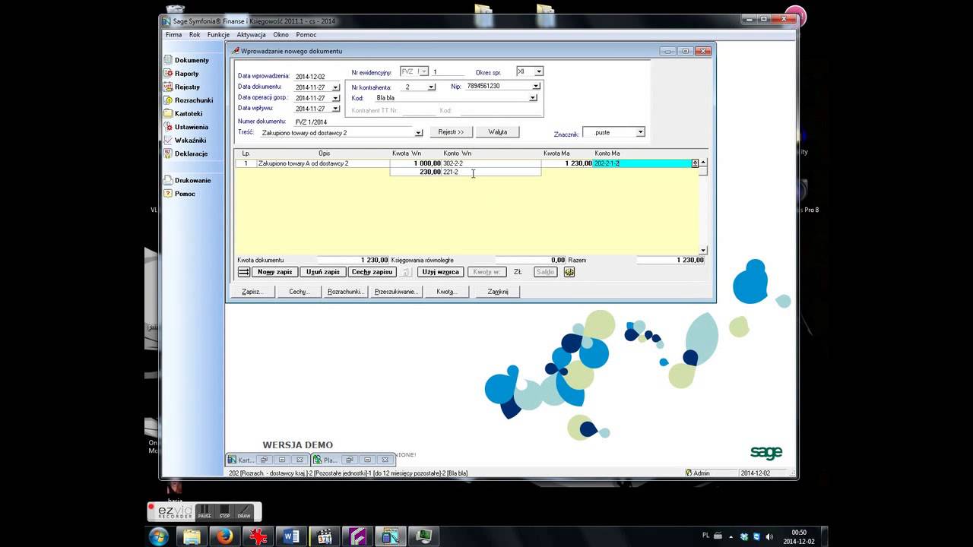Open the red splat taskbar icon

tap(258, 536)
